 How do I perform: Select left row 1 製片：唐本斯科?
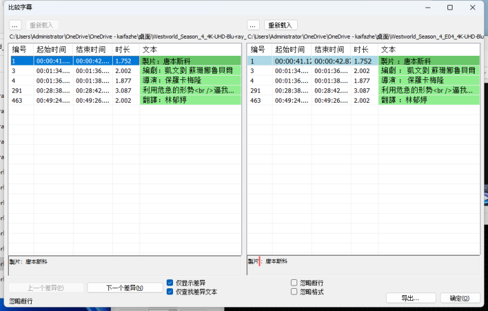point(191,61)
